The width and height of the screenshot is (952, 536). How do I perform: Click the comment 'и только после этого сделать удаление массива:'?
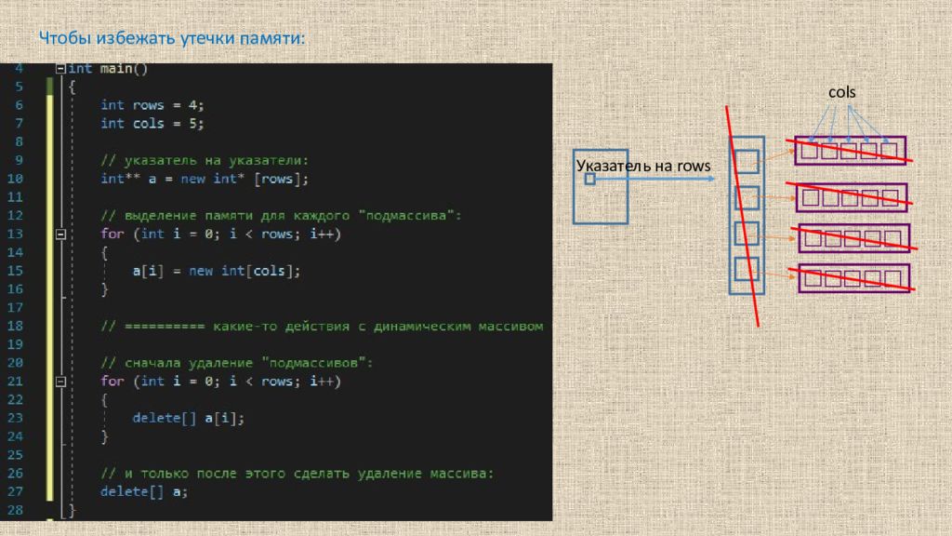pos(297,474)
